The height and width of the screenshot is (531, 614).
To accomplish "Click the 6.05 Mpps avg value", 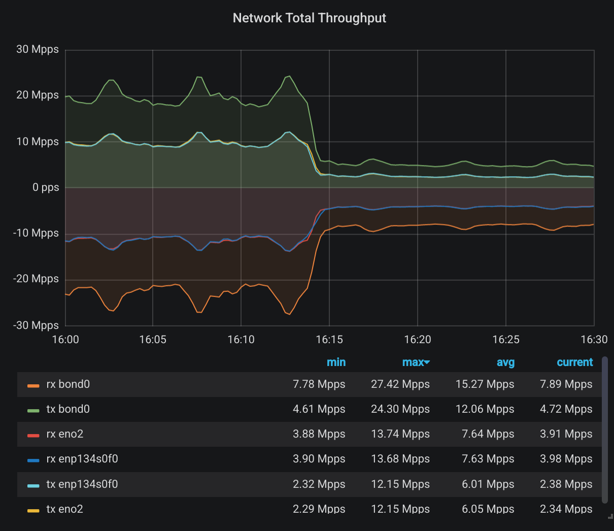I will 488,509.
